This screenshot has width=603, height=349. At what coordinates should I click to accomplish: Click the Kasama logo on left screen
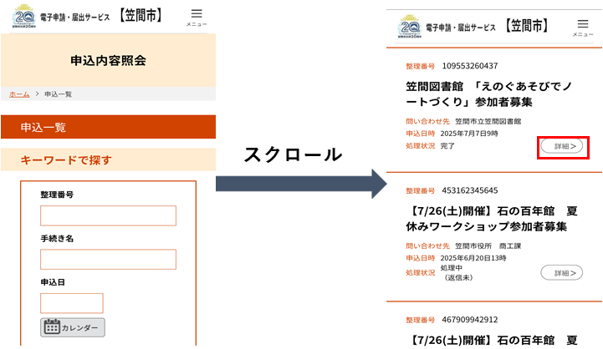[x=24, y=17]
